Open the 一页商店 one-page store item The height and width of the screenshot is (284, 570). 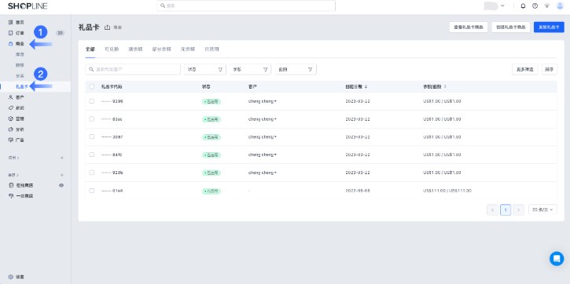coord(24,196)
